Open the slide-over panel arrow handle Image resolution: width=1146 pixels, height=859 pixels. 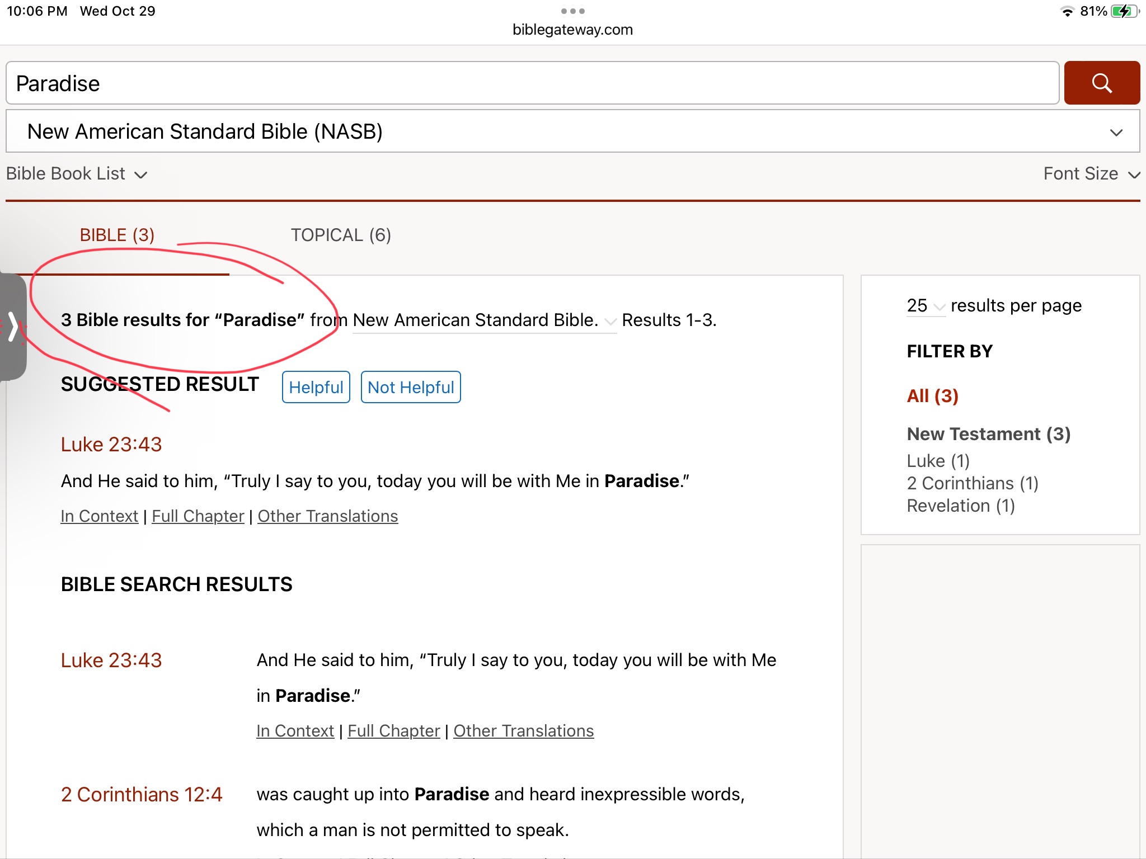click(13, 327)
